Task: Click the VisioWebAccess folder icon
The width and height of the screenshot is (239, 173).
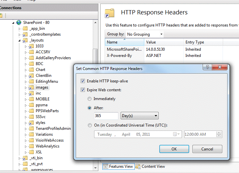Action: coord(31,140)
